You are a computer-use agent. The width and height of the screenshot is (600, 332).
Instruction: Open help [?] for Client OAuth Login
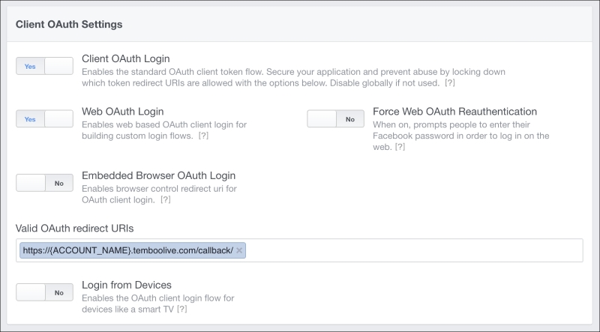[x=449, y=83]
